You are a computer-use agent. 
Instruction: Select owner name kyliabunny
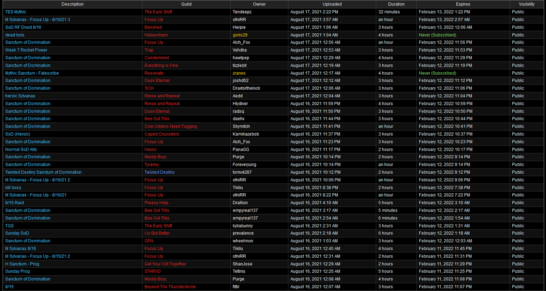[x=243, y=226]
